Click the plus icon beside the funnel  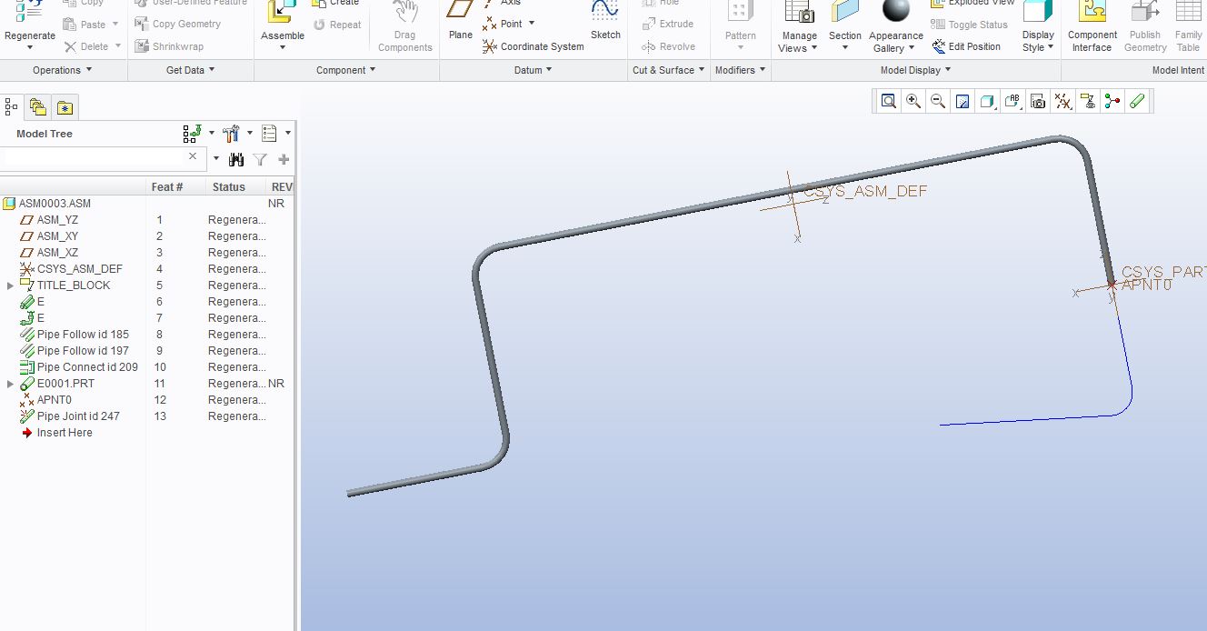(x=284, y=159)
